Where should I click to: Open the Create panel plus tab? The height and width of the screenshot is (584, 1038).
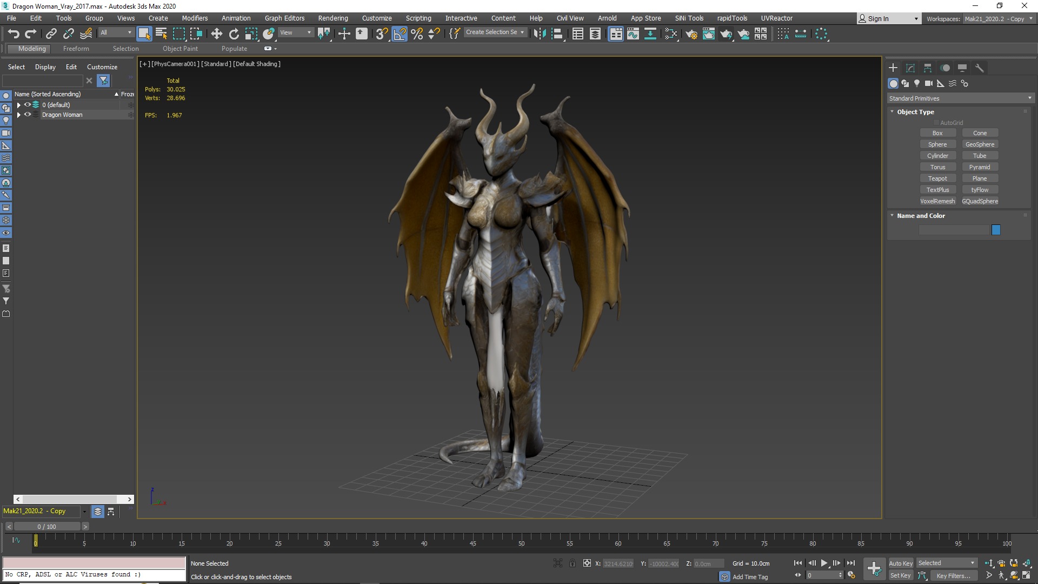coord(893,68)
